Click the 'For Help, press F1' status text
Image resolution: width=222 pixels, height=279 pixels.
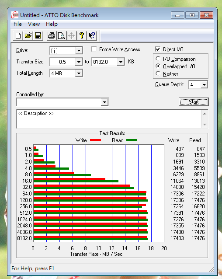click(33, 269)
